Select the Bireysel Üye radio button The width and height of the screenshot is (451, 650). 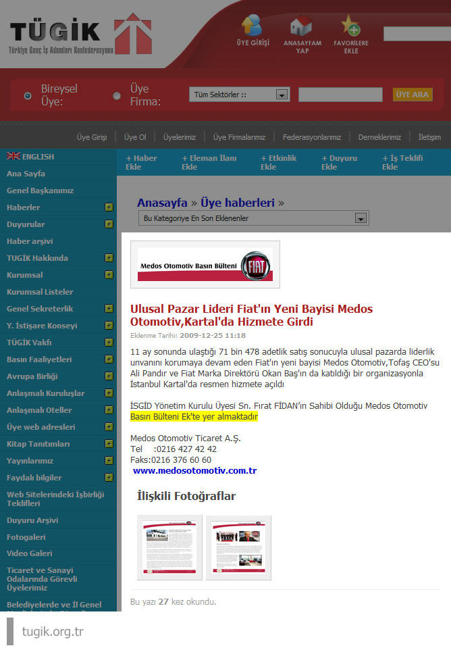click(x=27, y=96)
